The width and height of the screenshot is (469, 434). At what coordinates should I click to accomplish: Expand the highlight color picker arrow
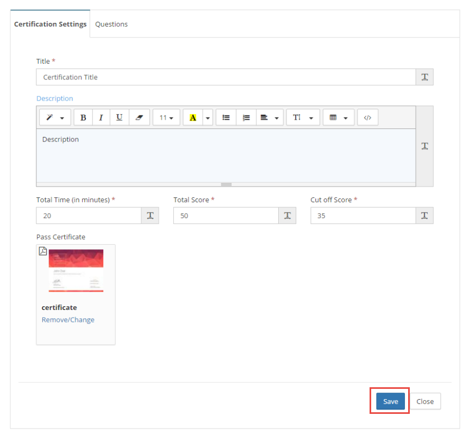208,117
